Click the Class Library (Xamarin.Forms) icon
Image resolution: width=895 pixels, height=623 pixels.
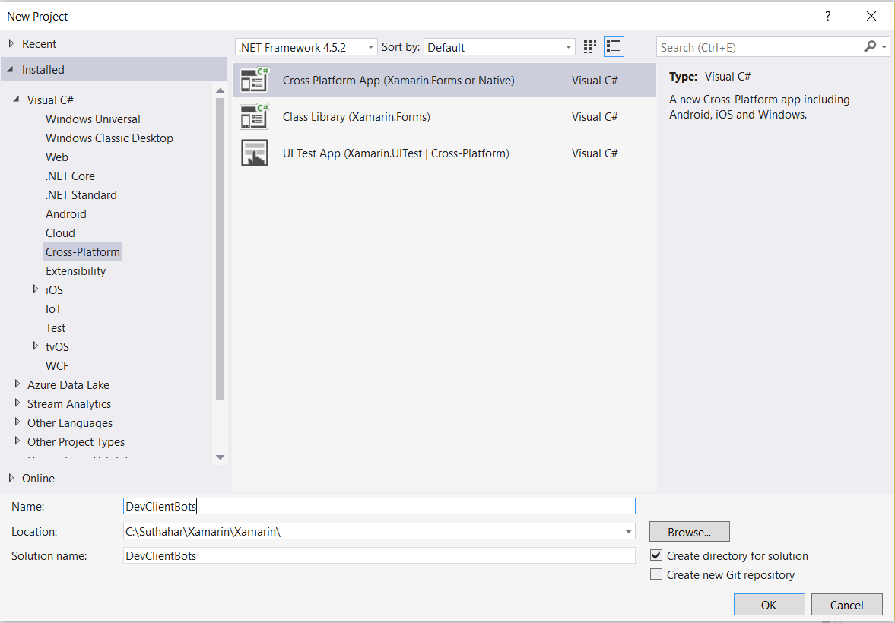(x=255, y=117)
